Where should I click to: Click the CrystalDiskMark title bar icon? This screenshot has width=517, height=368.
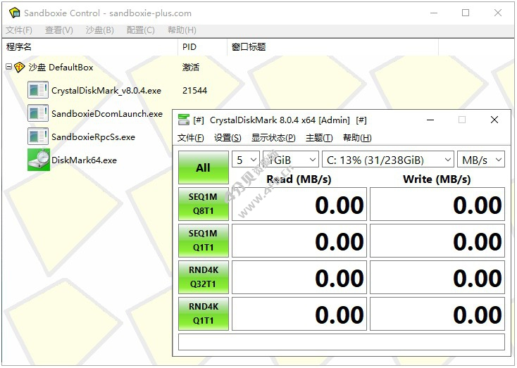[184, 120]
